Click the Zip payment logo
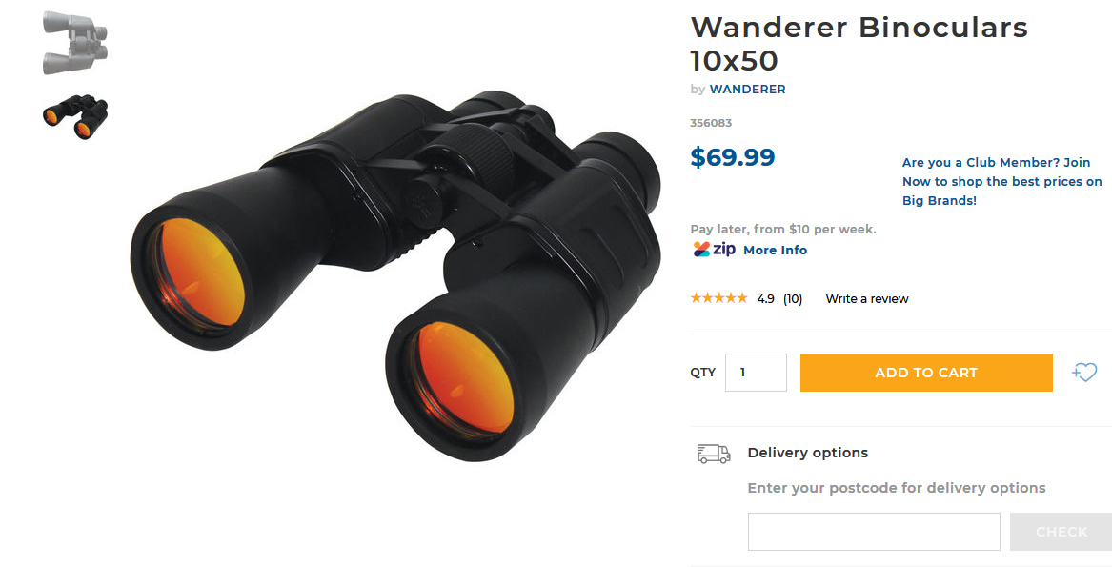The height and width of the screenshot is (567, 1112). [x=714, y=250]
